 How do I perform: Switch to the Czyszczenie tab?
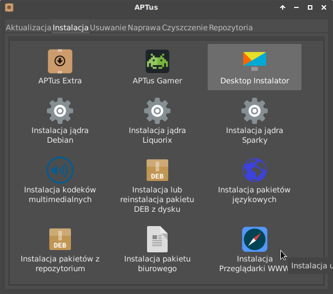coord(185,27)
